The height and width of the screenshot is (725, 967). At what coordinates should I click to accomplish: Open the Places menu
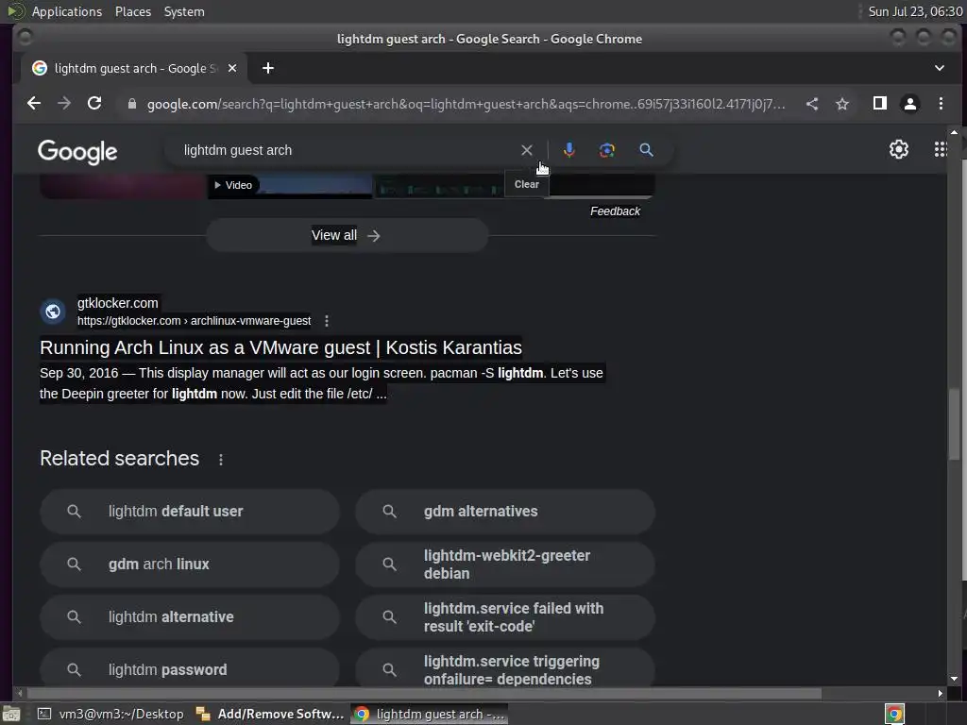coord(132,11)
